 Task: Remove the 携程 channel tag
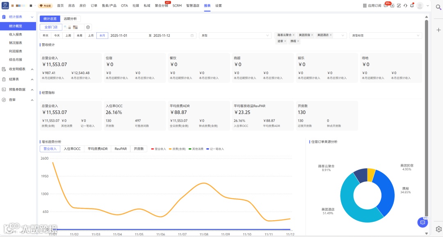pyautogui.click(x=298, y=41)
